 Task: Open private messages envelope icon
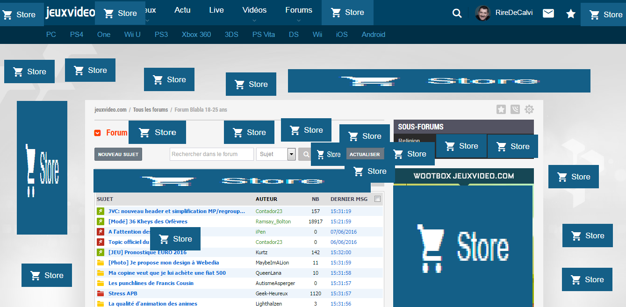[548, 13]
